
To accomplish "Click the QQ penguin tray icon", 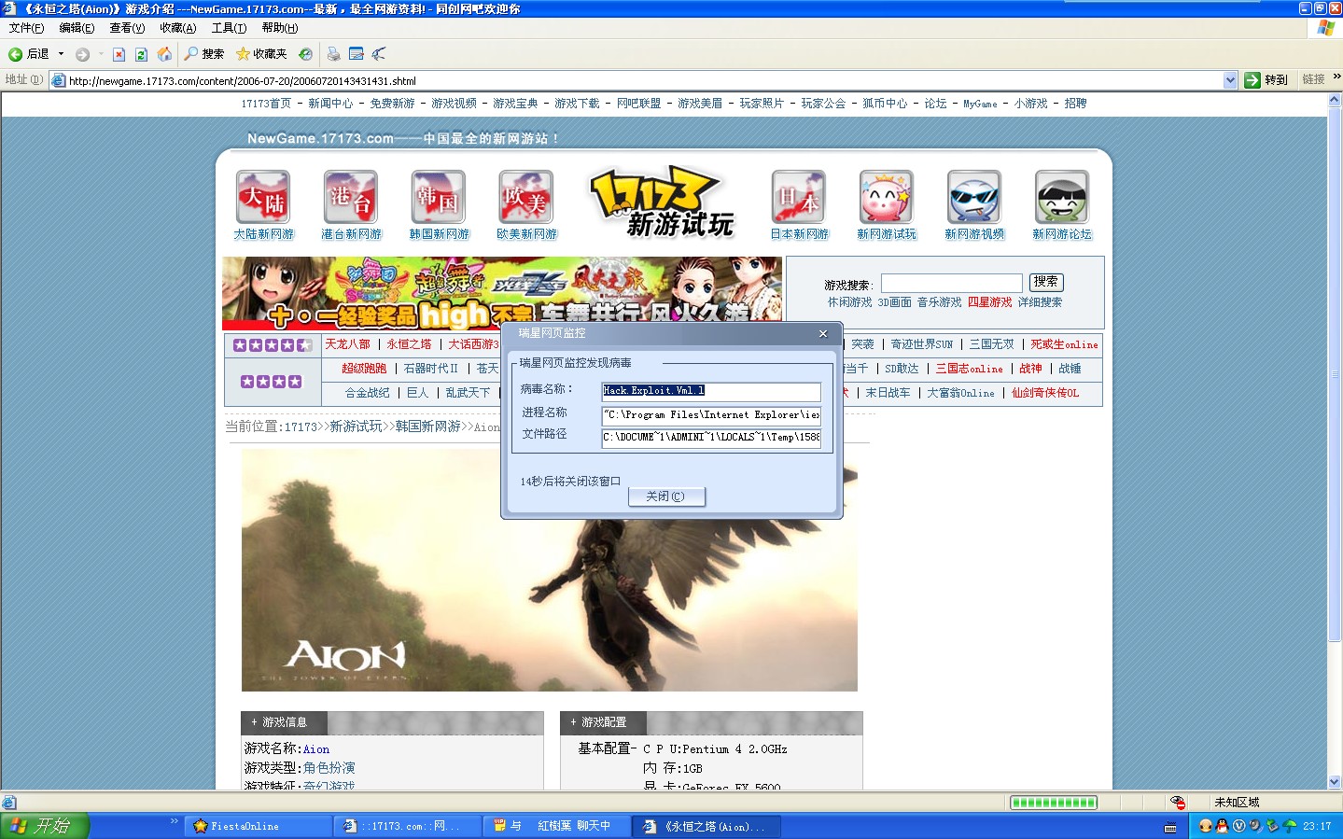I will [1222, 826].
